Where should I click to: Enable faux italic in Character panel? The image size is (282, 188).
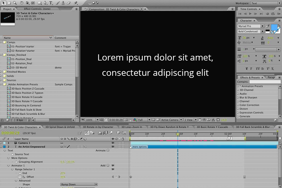(x=251, y=68)
